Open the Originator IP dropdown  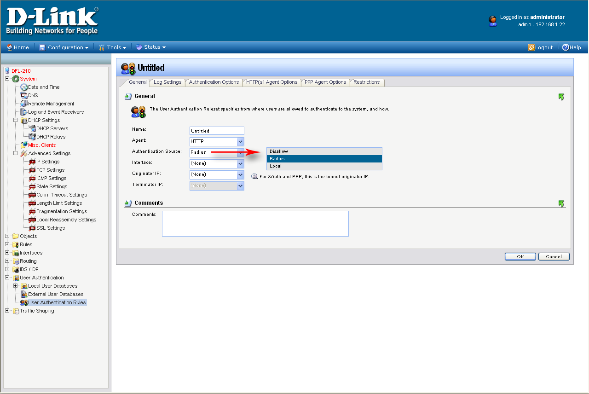(x=217, y=175)
